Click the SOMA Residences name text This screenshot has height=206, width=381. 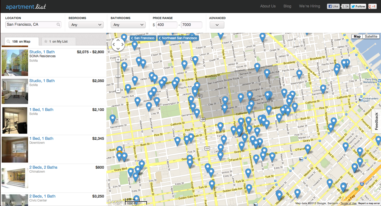[x=42, y=56]
